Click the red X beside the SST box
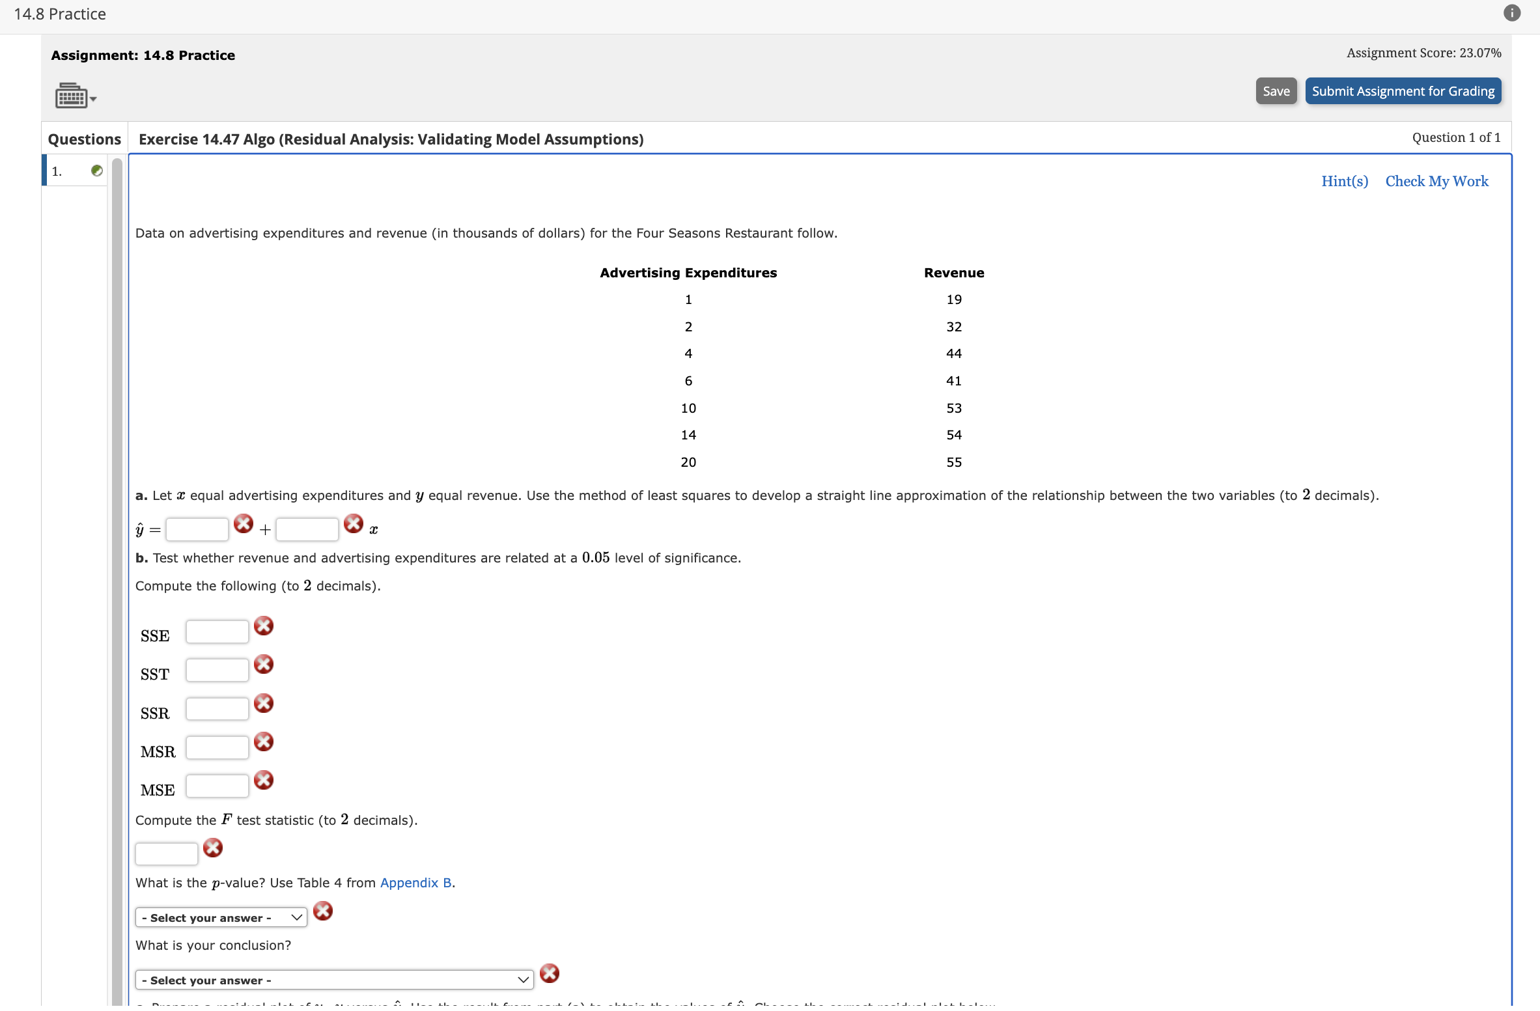Viewport: 1540px width, 1011px height. (263, 664)
